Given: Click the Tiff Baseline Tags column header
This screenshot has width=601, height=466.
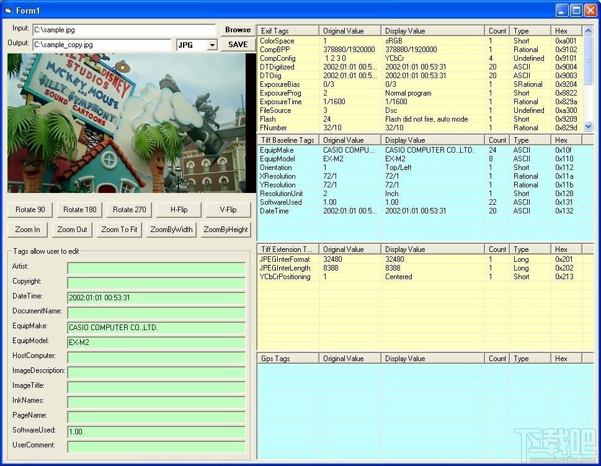Looking at the screenshot, I should (288, 140).
